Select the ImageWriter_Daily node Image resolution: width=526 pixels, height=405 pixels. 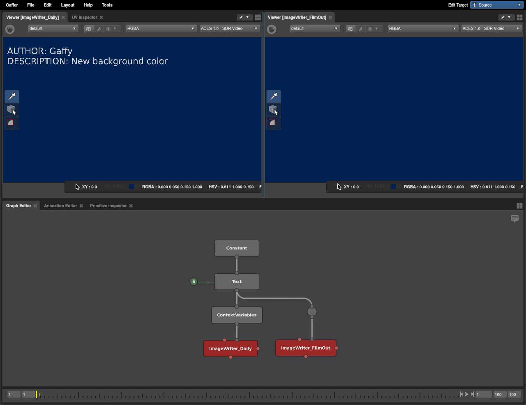click(x=230, y=348)
